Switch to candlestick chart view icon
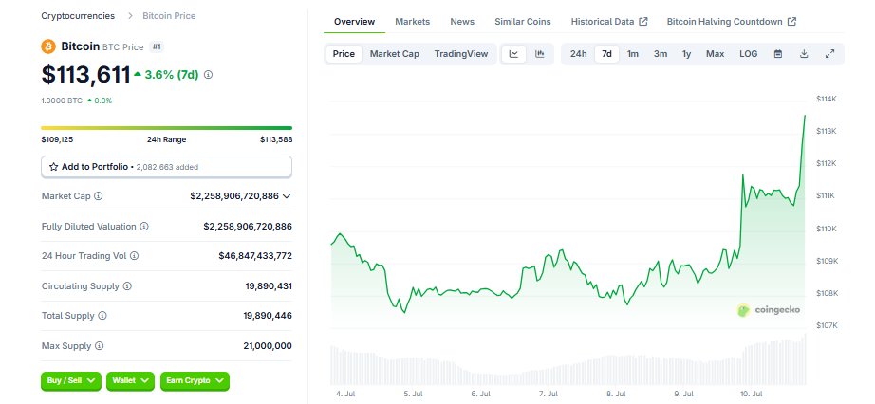The image size is (875, 404). click(540, 54)
